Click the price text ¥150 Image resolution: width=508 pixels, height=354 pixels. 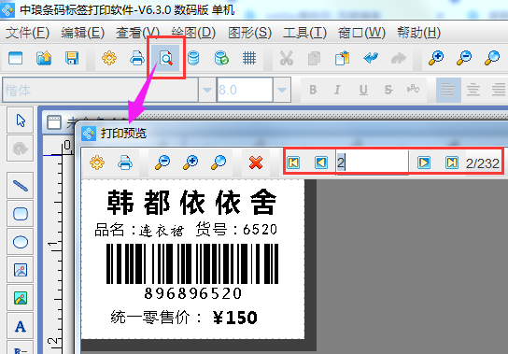click(x=235, y=318)
